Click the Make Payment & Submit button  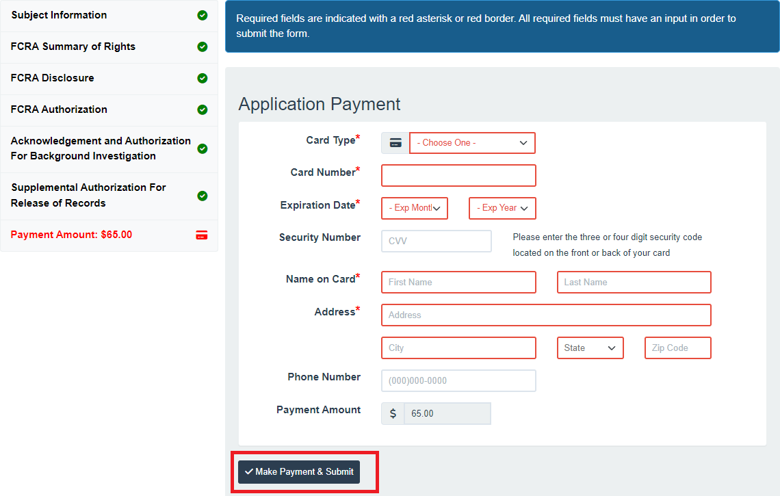(x=299, y=472)
